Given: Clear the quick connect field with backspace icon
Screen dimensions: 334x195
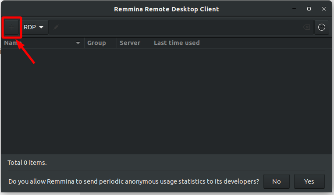Looking at the screenshot, I should tap(306, 28).
